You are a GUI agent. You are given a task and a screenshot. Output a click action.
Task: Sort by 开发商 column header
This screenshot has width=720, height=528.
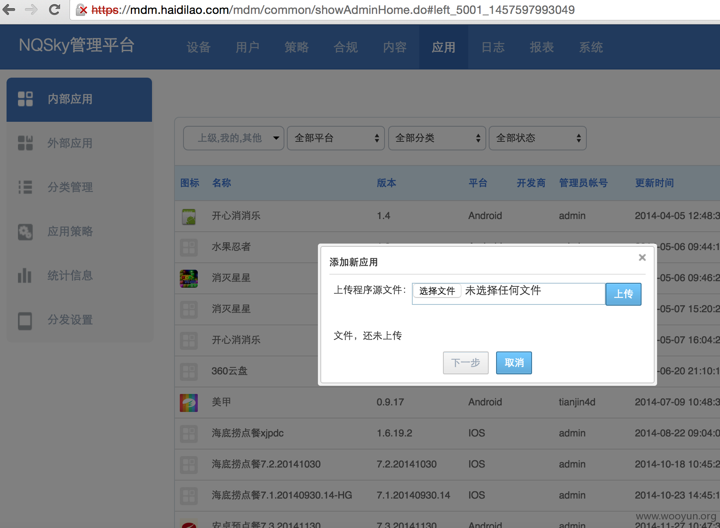pos(531,183)
